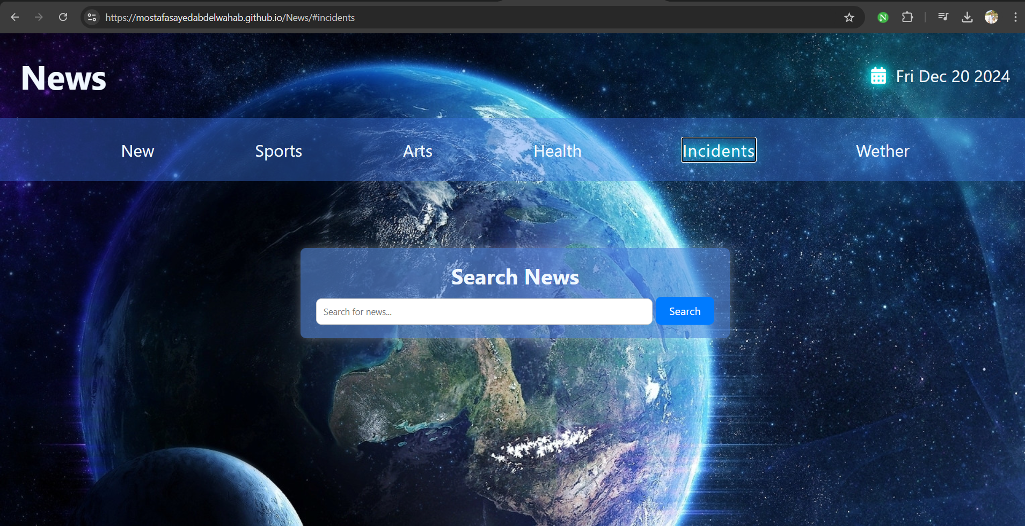1025x526 pixels.
Task: Open the browser downloads icon
Action: click(x=967, y=17)
